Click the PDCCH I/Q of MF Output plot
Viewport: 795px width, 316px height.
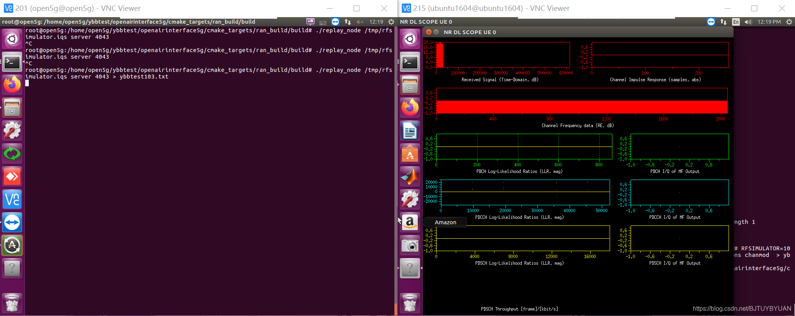680,192
